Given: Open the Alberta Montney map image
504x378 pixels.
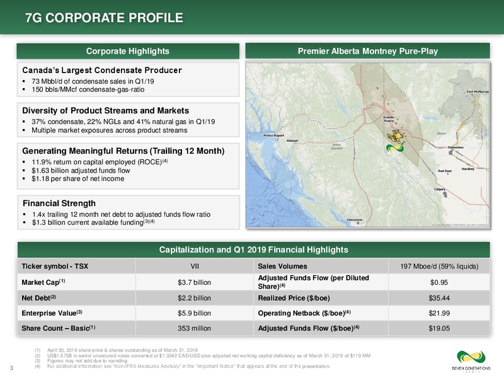Looking at the screenshot, I should pos(368,145).
